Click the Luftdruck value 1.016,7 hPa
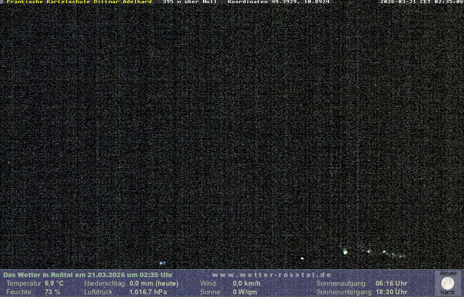 148,292
